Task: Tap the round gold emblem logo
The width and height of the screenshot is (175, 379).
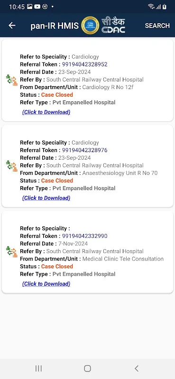Action: click(x=90, y=26)
